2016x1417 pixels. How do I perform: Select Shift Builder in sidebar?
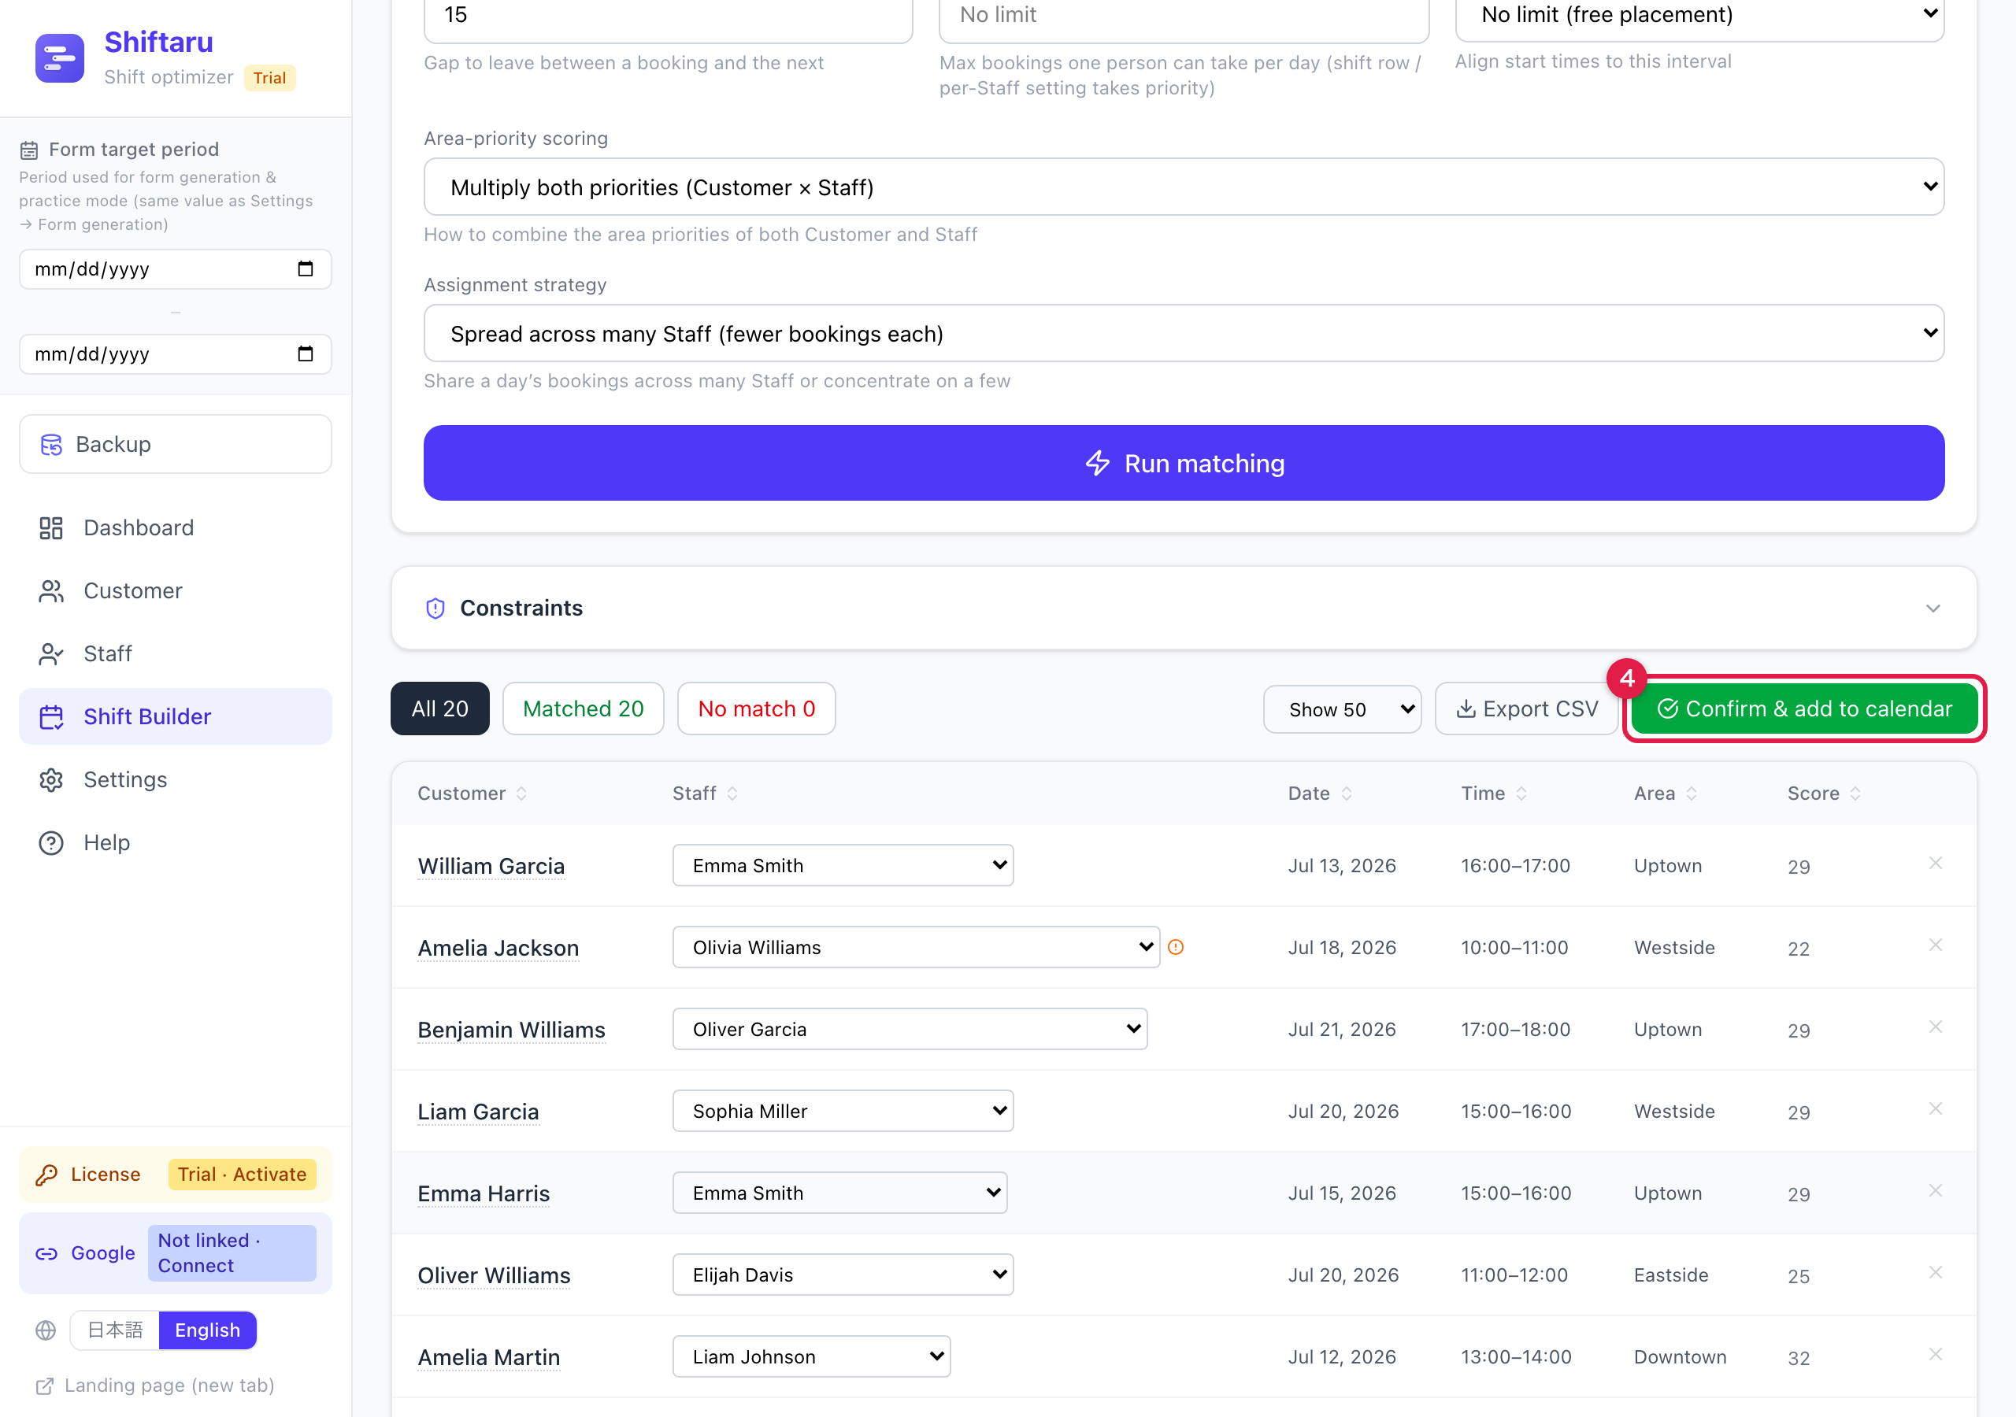(176, 716)
